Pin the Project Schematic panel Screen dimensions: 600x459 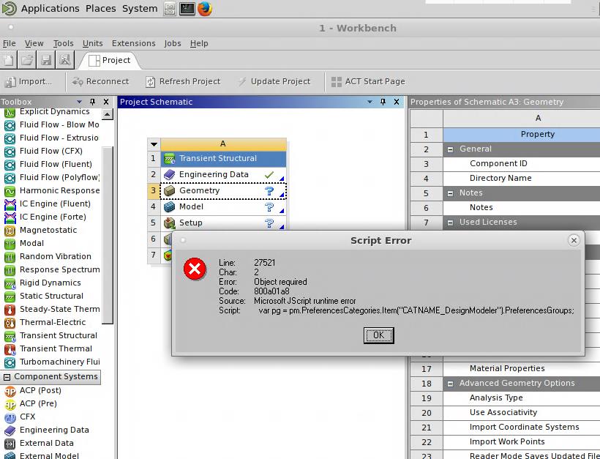pos(383,102)
